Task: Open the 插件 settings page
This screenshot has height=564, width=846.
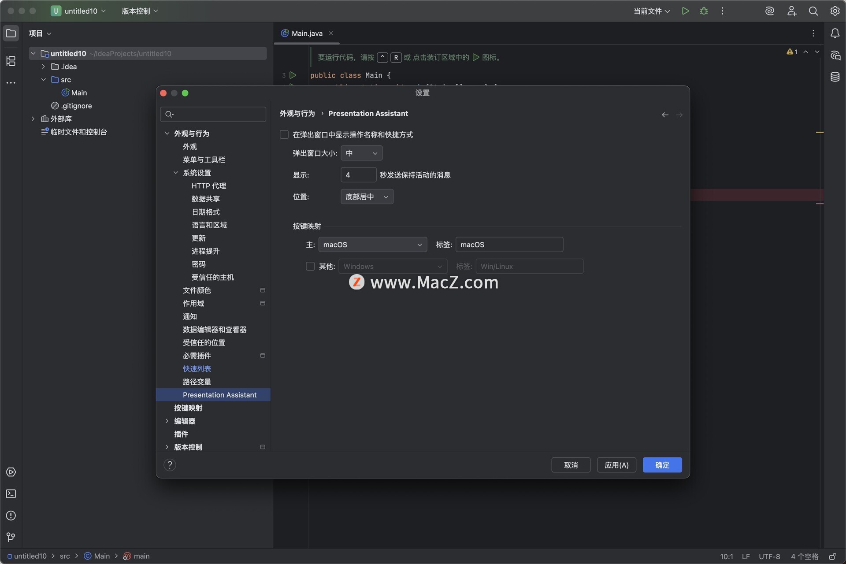Action: 181,434
